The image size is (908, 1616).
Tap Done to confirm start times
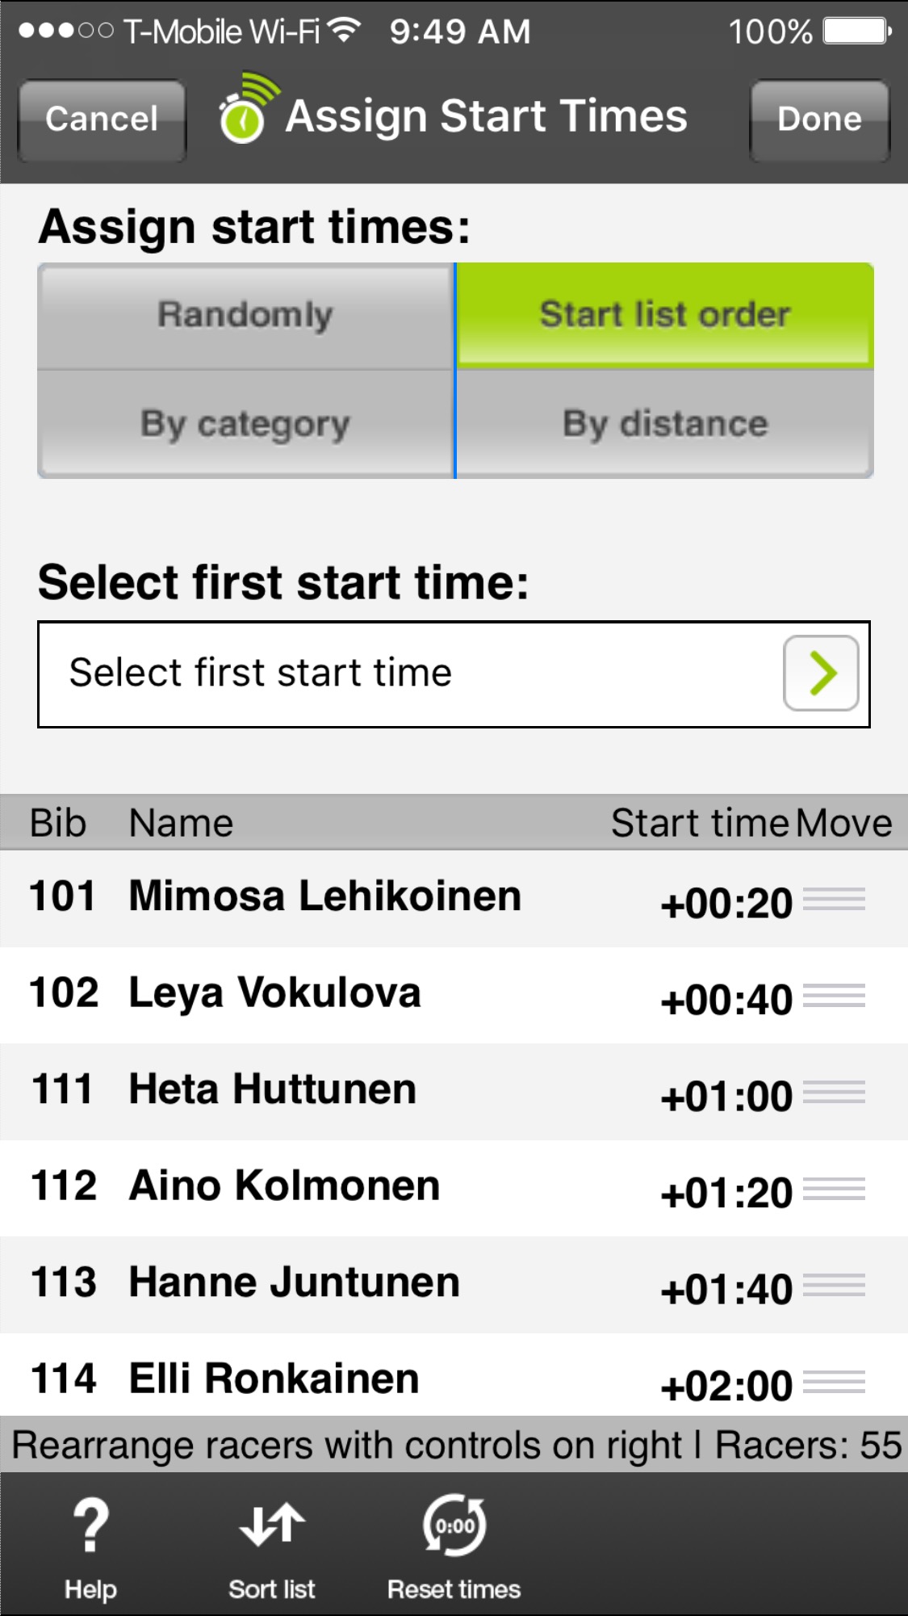pyautogui.click(x=819, y=120)
